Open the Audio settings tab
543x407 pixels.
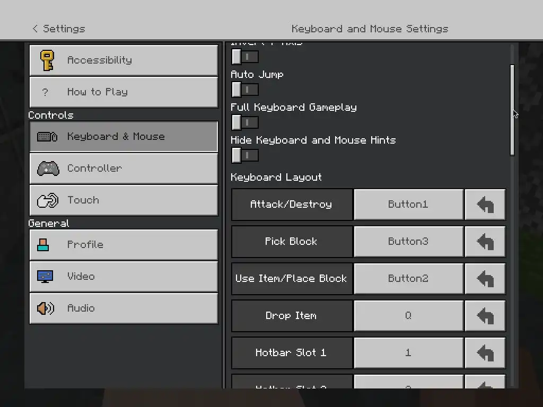(124, 308)
